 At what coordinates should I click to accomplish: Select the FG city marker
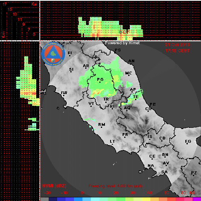pos(188,144)
